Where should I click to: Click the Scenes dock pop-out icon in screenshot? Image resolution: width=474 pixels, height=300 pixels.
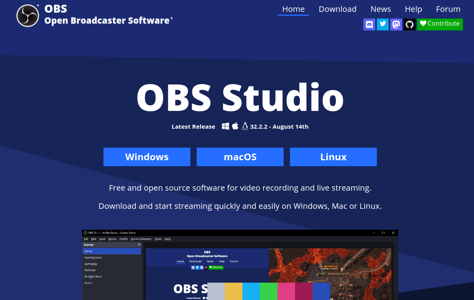click(x=139, y=245)
